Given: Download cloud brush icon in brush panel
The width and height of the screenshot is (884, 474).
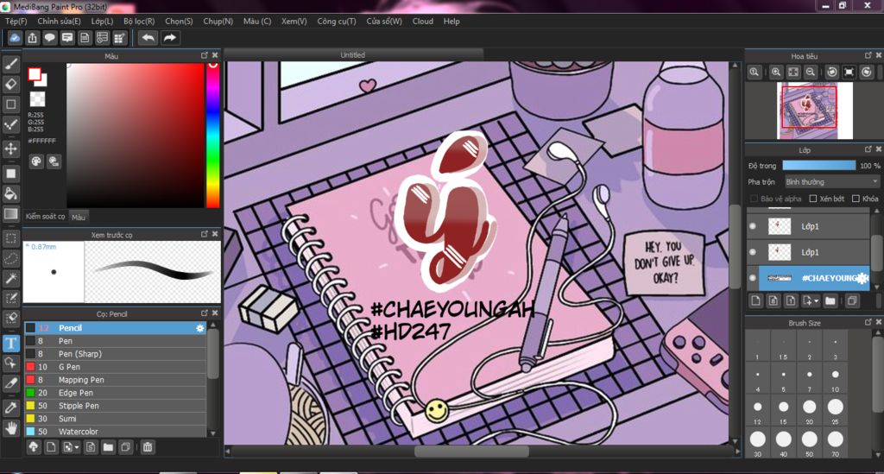Looking at the screenshot, I should (34, 447).
